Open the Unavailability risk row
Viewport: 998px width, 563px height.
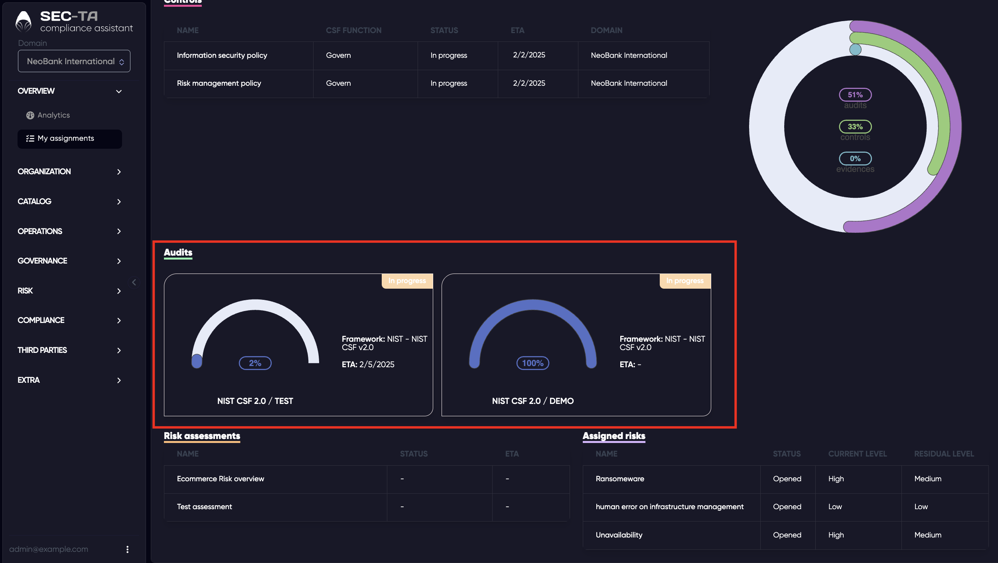(785, 535)
